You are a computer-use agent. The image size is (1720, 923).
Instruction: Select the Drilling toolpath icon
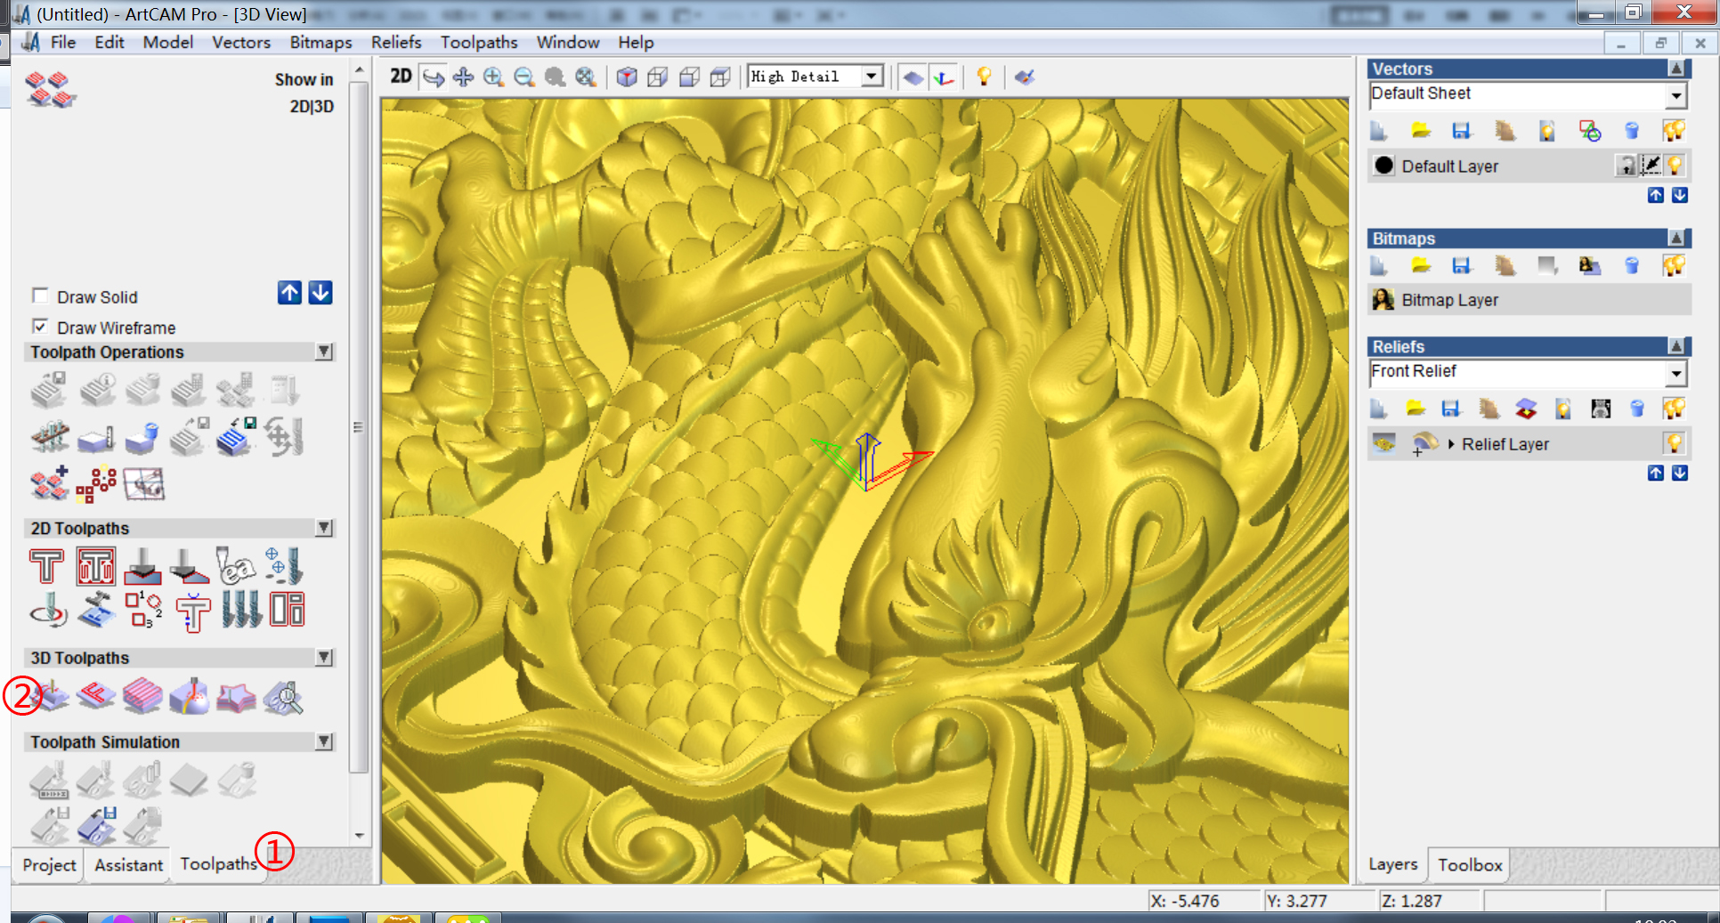coord(285,566)
